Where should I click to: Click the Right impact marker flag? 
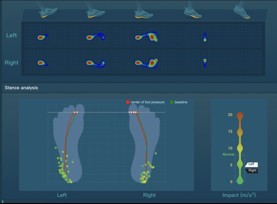pyautogui.click(x=252, y=171)
